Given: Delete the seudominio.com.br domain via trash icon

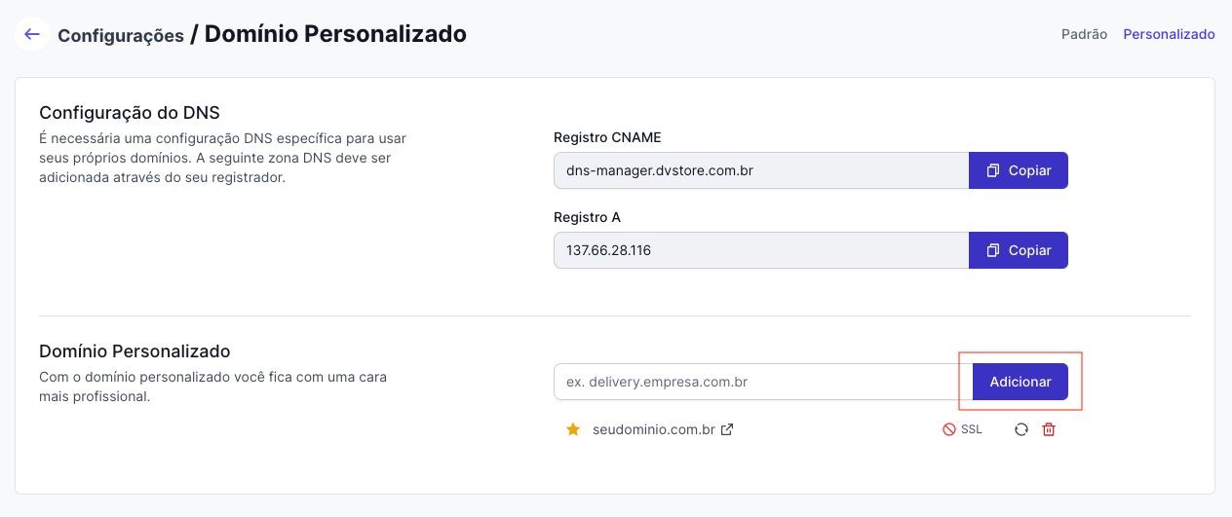Looking at the screenshot, I should click(x=1049, y=429).
